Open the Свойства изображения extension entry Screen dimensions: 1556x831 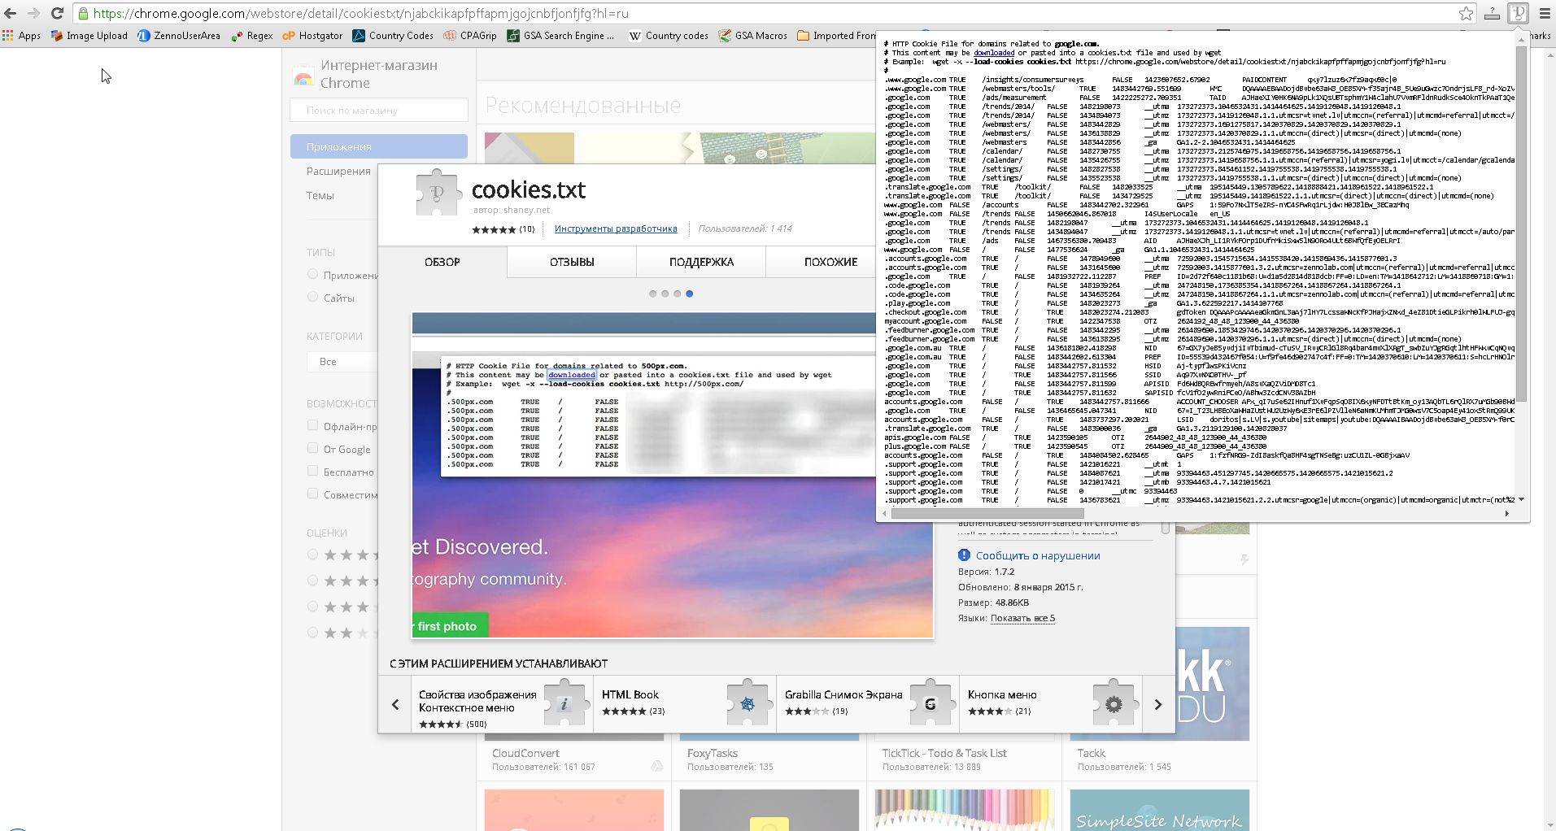(x=502, y=705)
